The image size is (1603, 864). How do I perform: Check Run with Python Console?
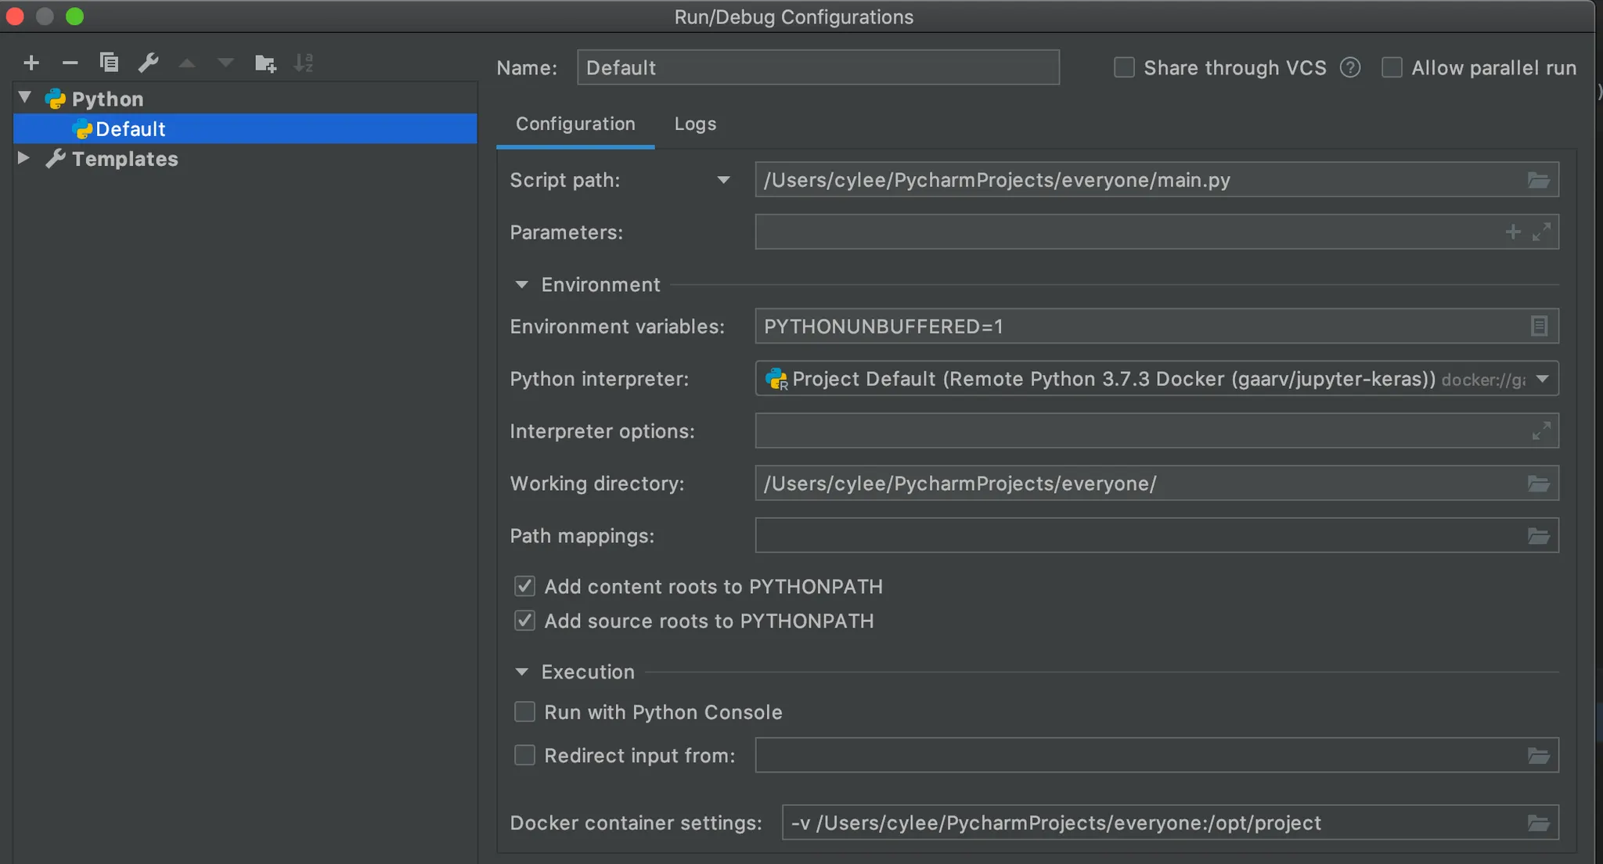point(524,712)
